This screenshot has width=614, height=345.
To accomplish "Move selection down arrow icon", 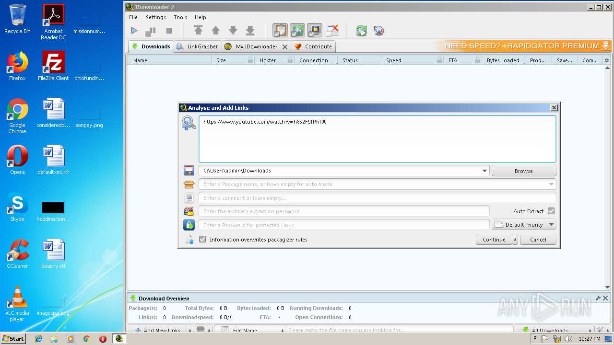I will [x=233, y=31].
